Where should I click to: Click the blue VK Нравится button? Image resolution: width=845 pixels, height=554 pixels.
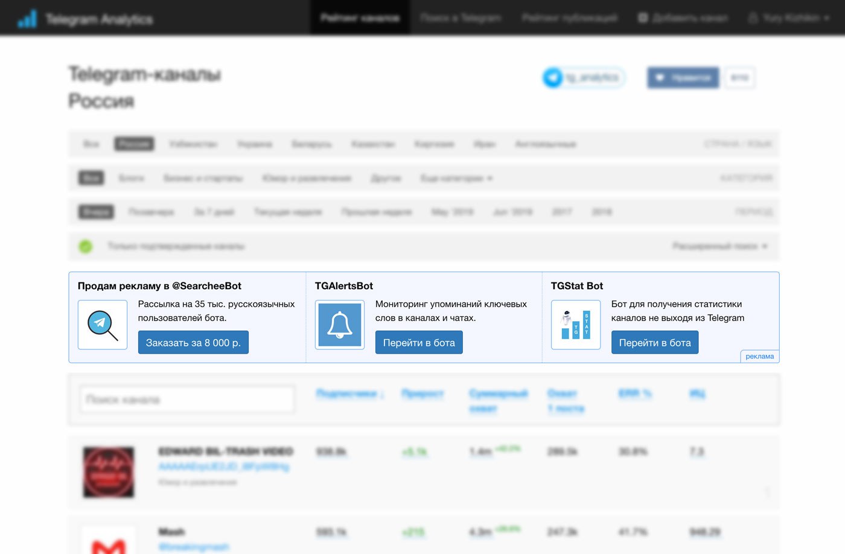point(683,77)
